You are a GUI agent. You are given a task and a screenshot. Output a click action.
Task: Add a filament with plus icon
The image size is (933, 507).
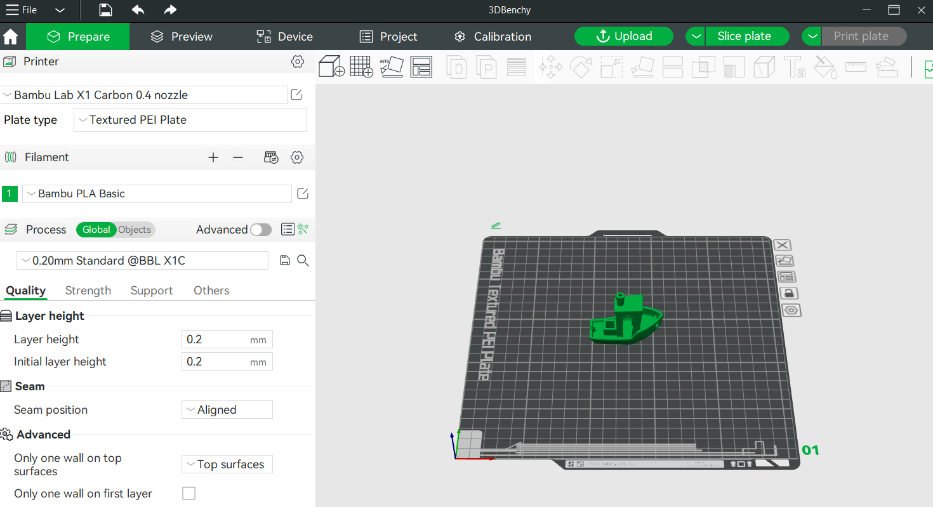point(213,157)
